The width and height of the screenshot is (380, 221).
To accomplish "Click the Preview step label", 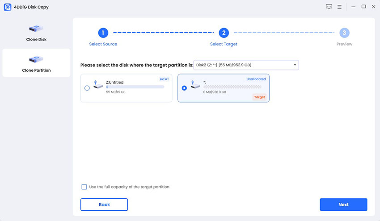I will (344, 44).
